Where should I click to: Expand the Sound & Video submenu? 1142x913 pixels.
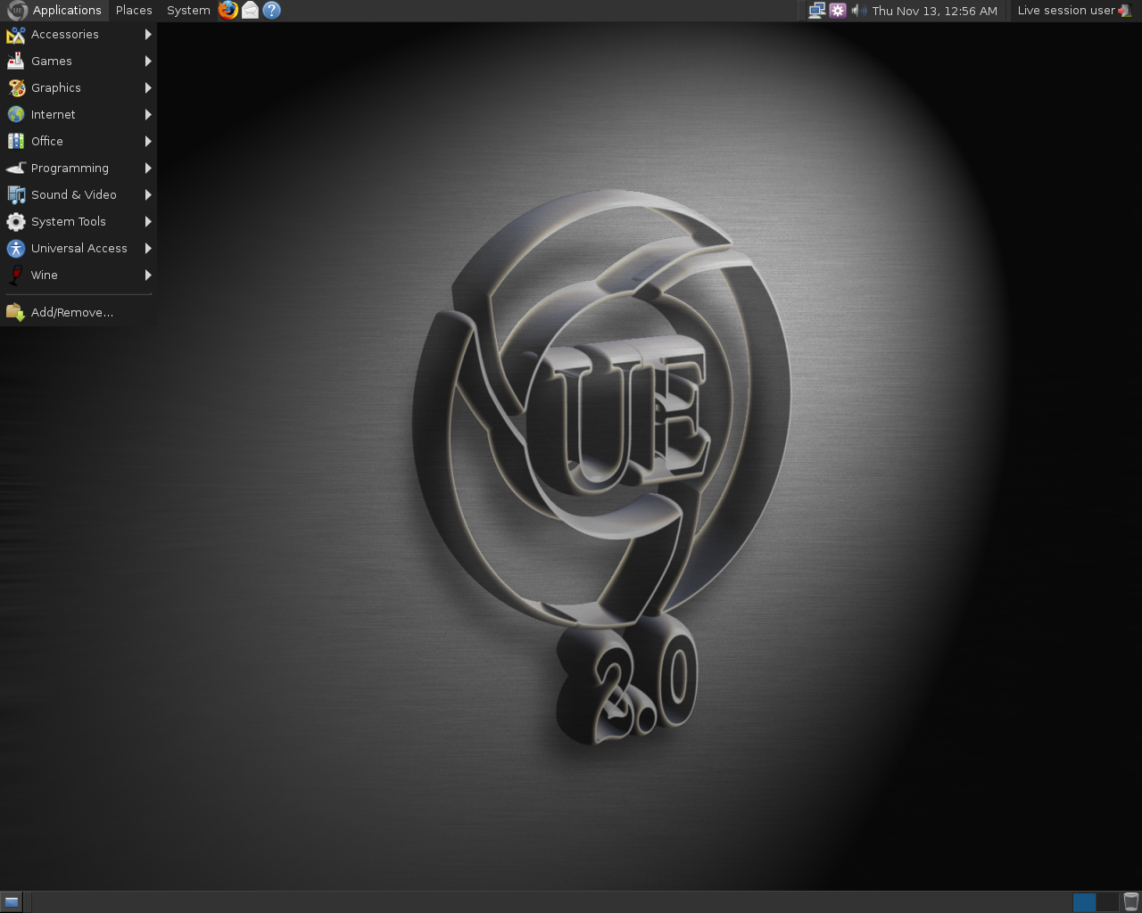[x=79, y=194]
